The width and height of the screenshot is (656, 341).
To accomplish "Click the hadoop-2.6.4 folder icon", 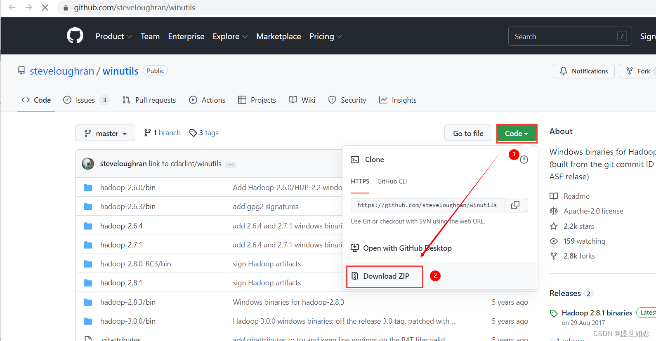I will click(x=88, y=226).
